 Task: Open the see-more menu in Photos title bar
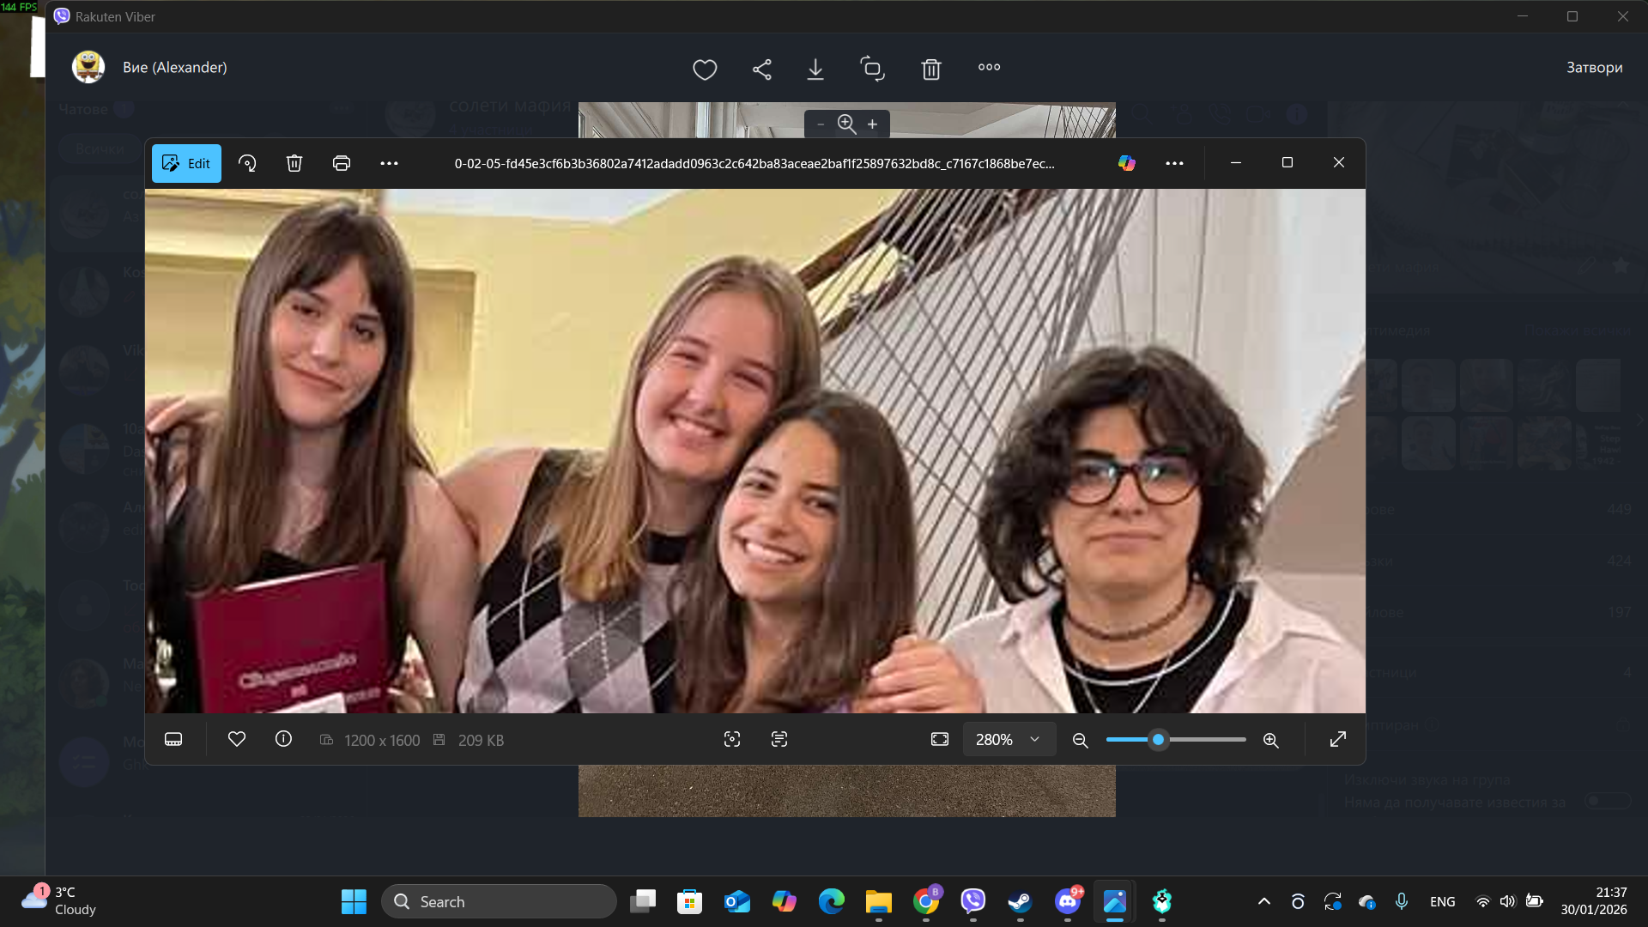click(1174, 163)
